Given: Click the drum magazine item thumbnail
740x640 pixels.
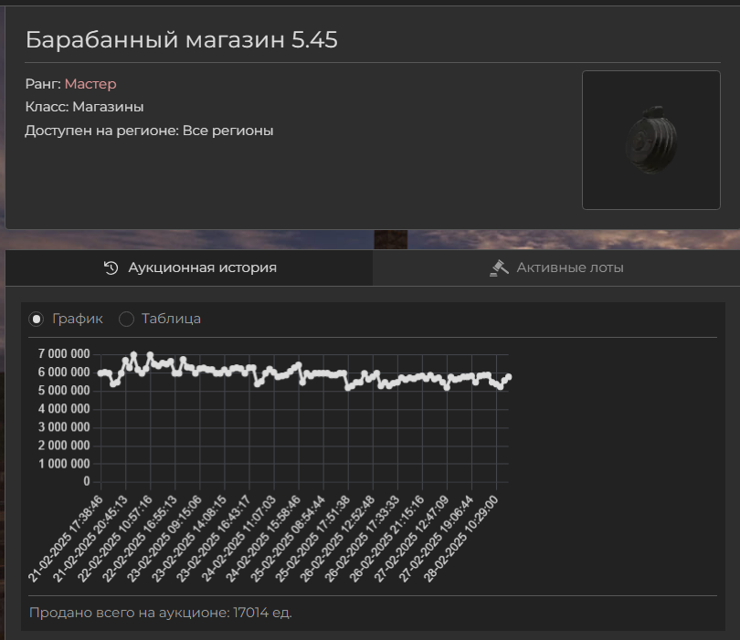Looking at the screenshot, I should [x=650, y=140].
